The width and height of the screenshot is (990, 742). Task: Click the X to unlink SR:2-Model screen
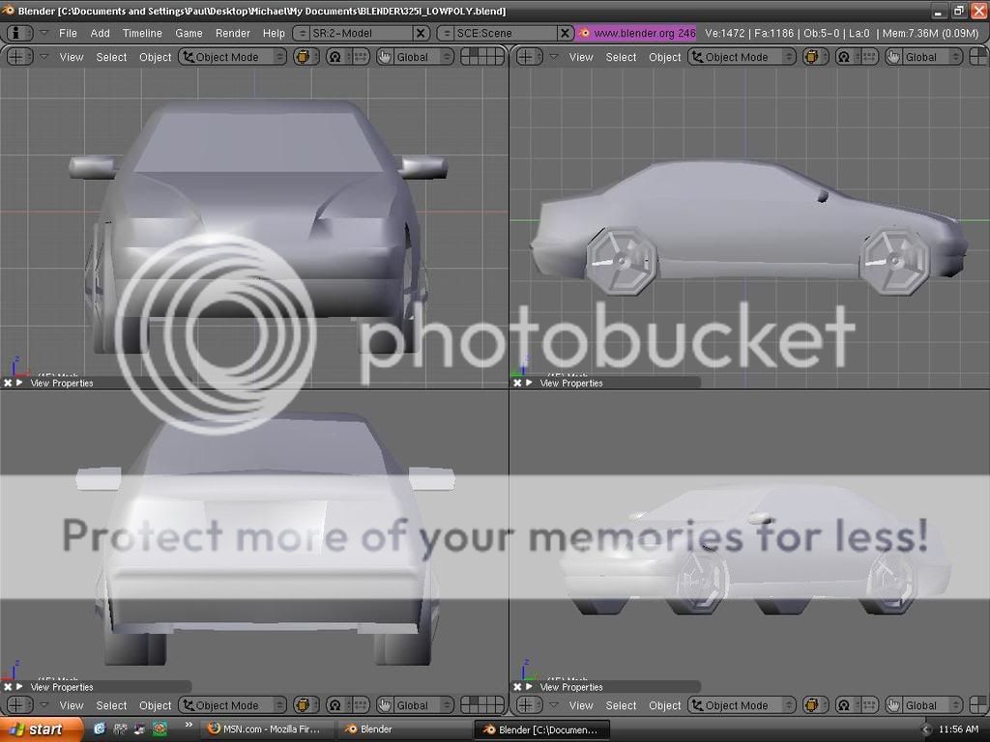click(421, 32)
